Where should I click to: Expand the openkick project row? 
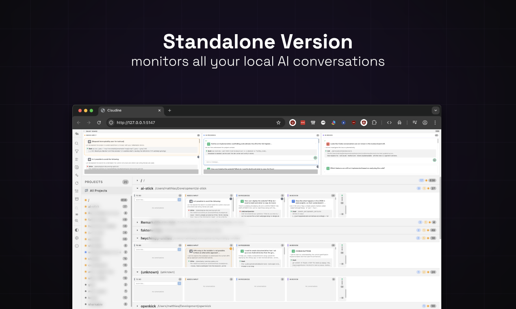(x=137, y=306)
